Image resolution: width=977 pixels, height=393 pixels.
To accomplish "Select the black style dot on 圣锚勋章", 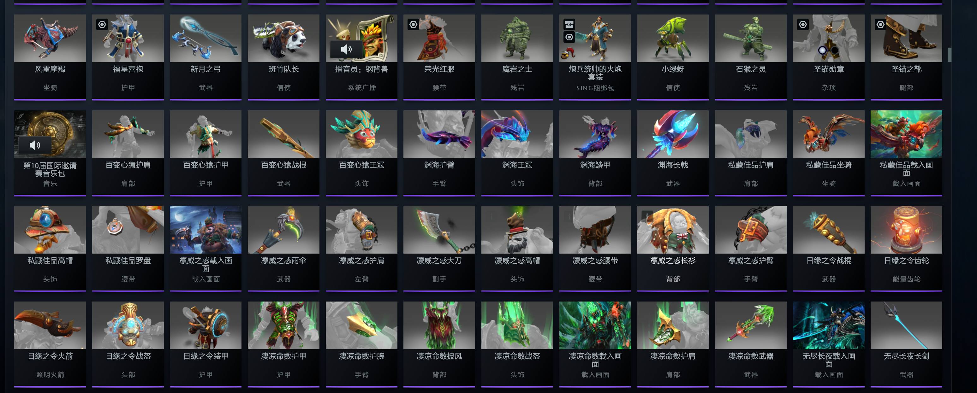I will tap(835, 50).
